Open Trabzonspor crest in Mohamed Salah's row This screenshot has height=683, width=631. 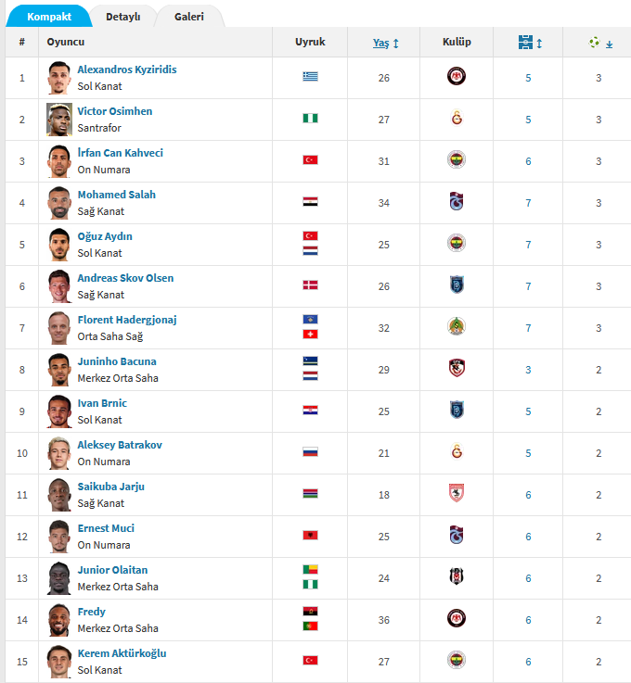[457, 201]
